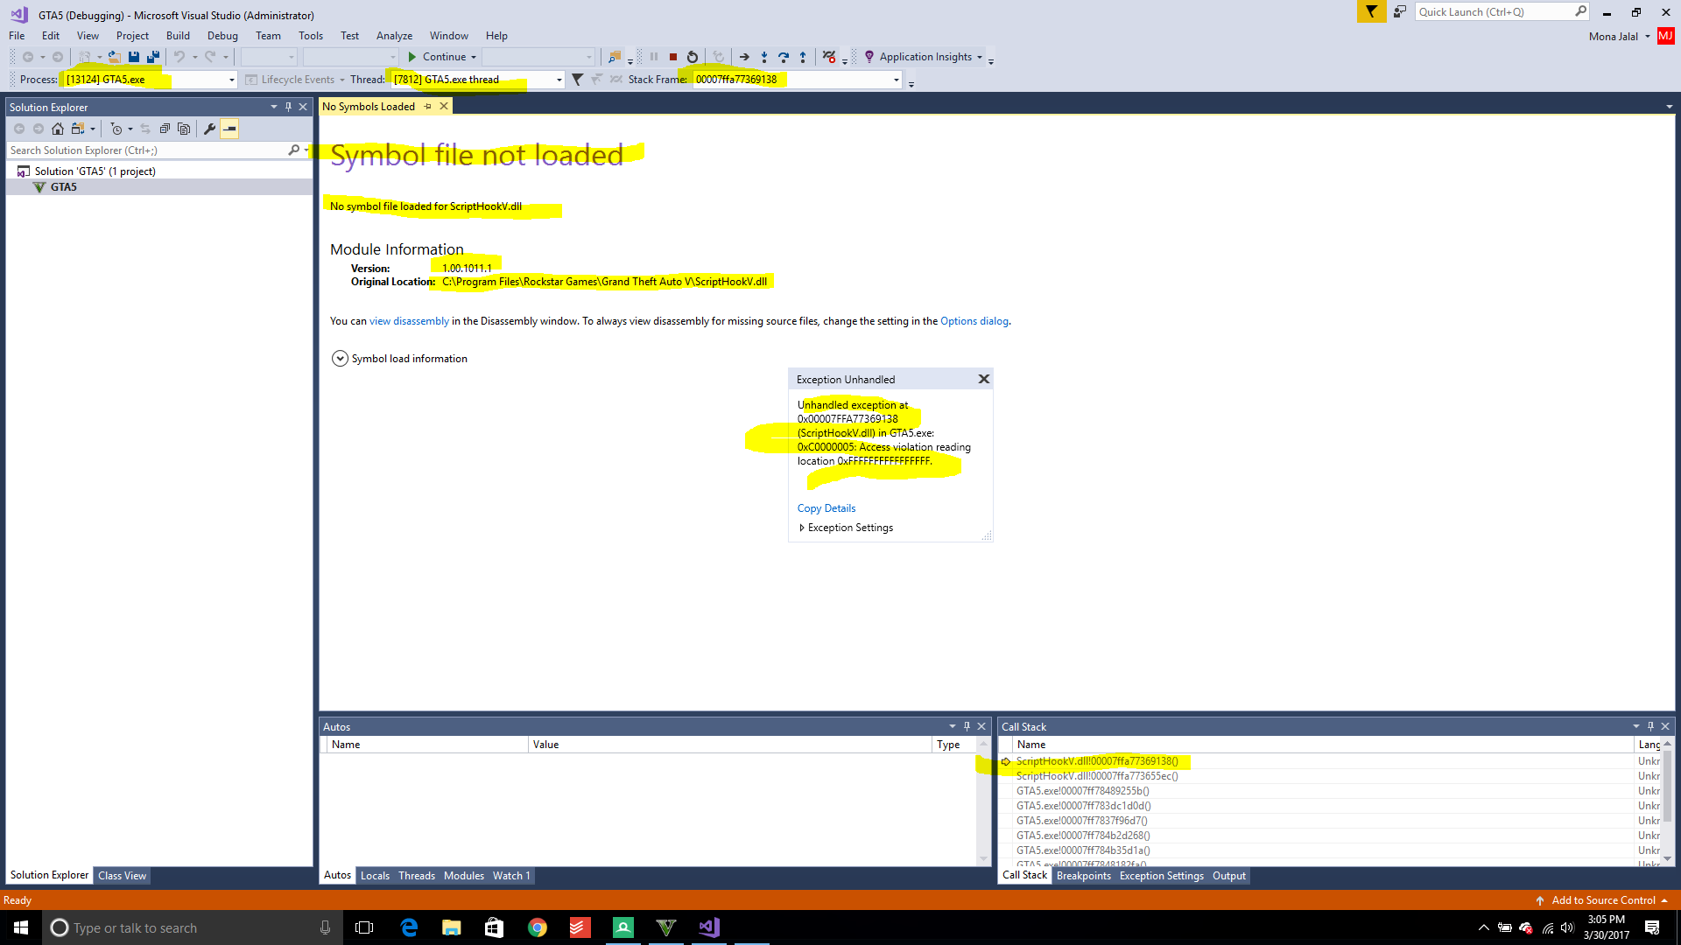The image size is (1681, 945).
Task: Open the Analyze menu
Action: 394,36
